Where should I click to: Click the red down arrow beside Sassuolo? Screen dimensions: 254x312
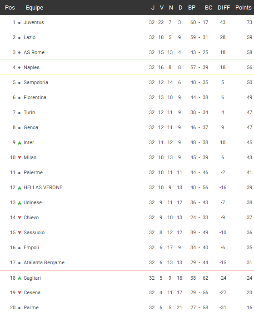(x=20, y=232)
